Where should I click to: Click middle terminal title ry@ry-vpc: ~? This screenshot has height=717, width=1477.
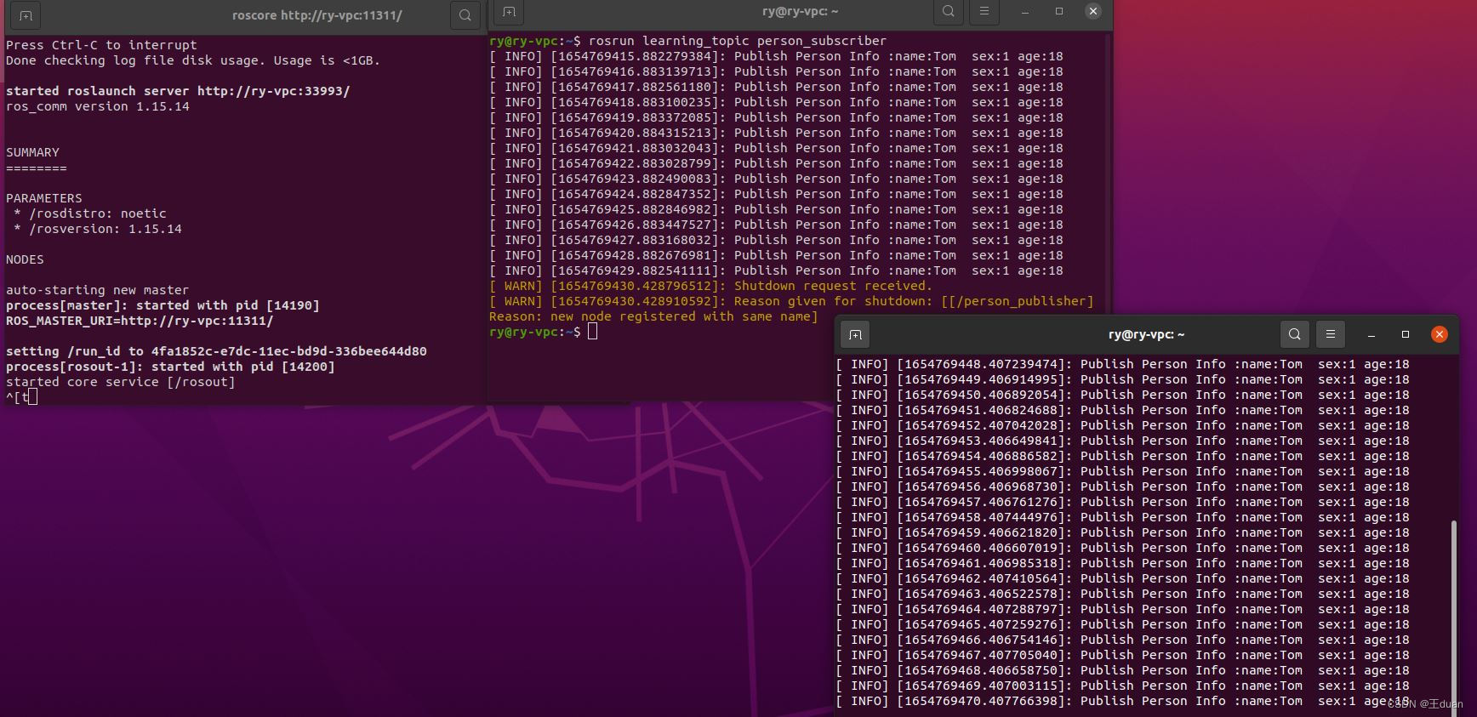pos(800,12)
